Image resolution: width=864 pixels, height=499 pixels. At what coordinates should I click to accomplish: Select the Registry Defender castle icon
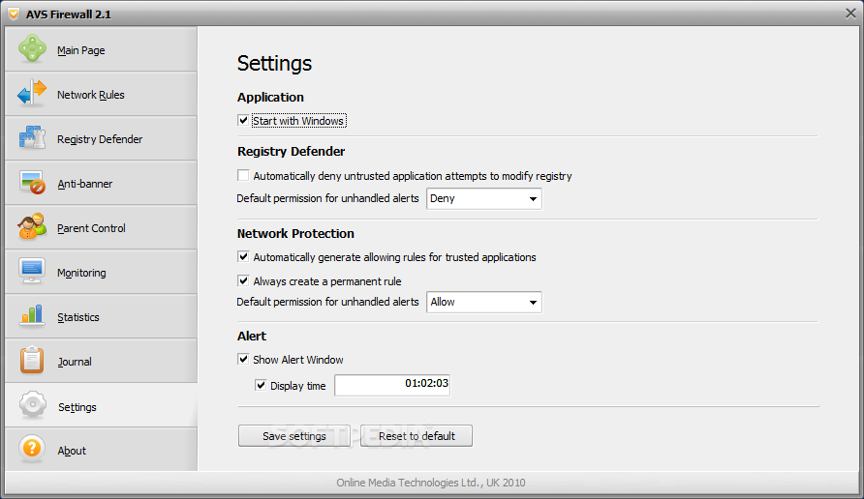click(32, 137)
